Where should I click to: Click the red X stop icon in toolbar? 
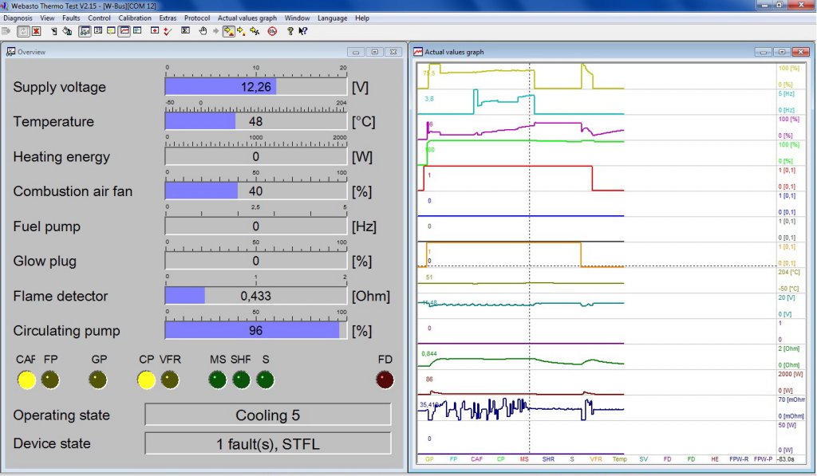35,31
